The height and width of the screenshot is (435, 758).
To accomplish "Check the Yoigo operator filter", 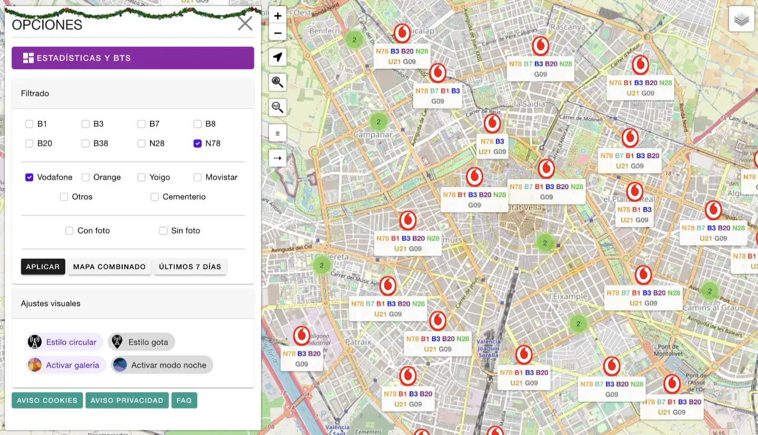I will tap(141, 177).
